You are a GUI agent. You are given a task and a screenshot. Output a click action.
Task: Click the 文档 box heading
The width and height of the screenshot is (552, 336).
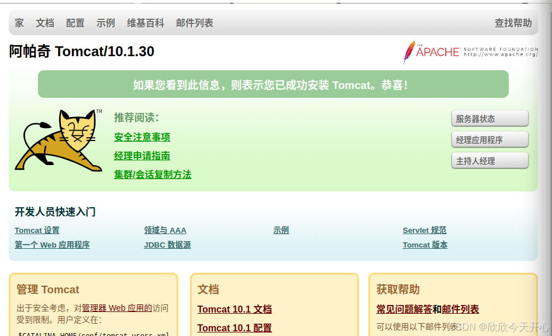pyautogui.click(x=208, y=289)
